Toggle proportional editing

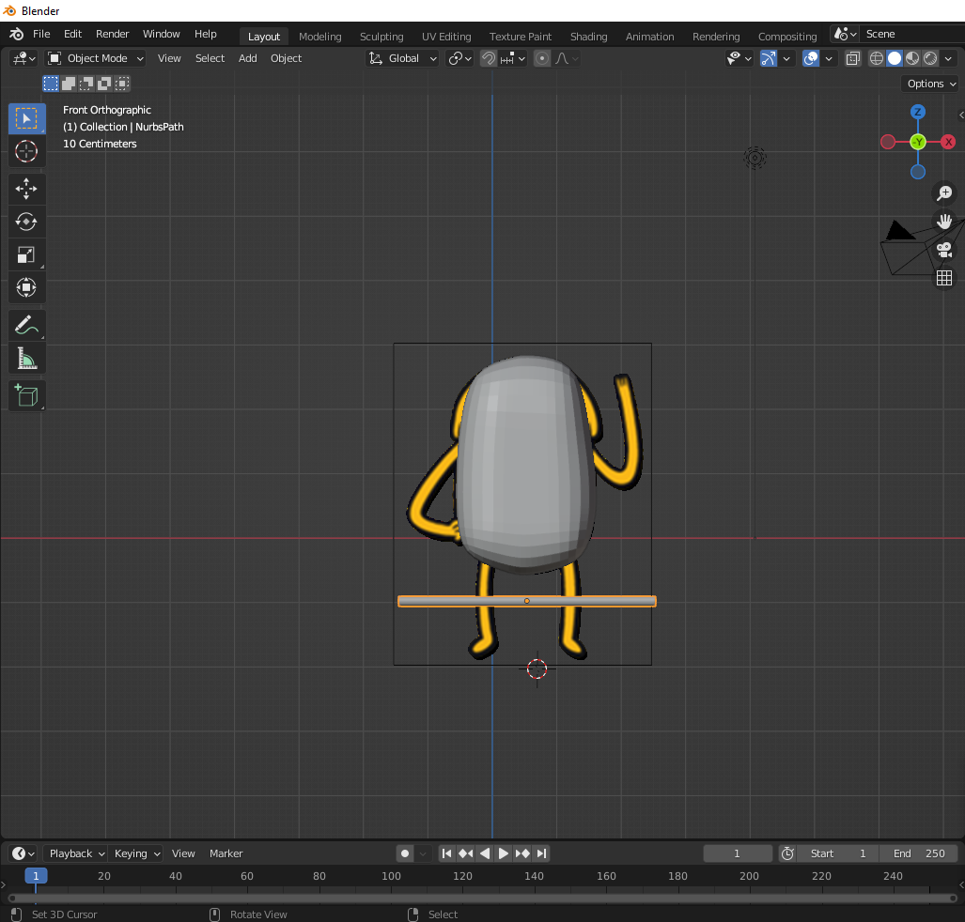point(542,58)
